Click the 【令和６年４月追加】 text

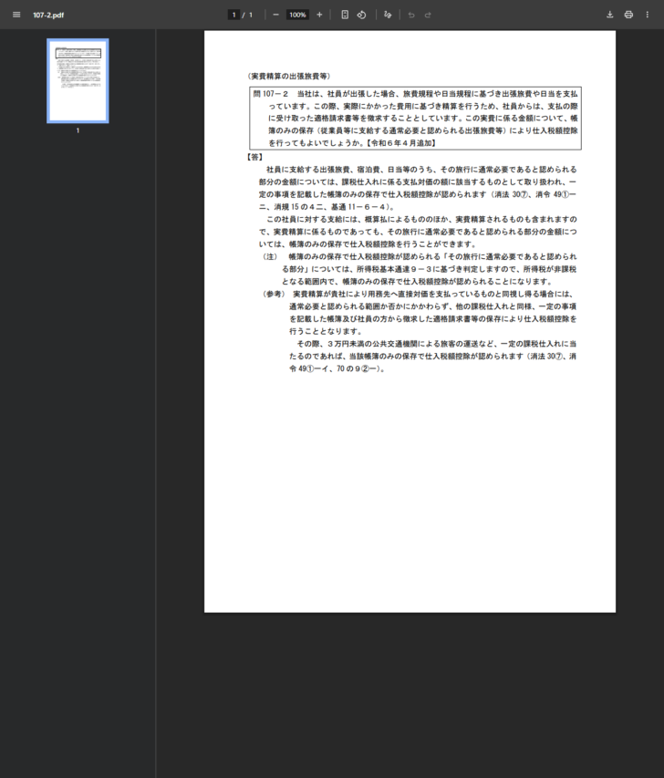(401, 143)
